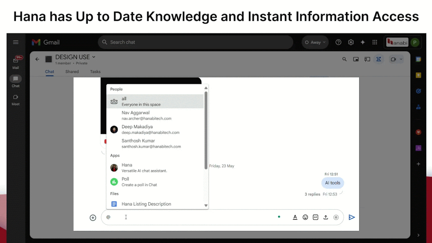The image size is (432, 243).
Task: Open the Google apps grid
Action: click(x=375, y=42)
